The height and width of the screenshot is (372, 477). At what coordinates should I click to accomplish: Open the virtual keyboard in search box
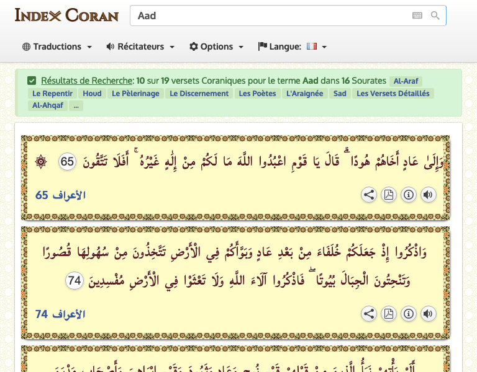click(417, 15)
